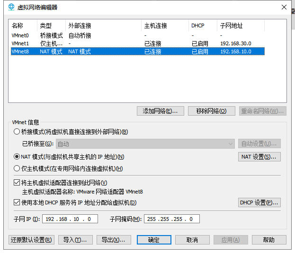This screenshot has height=253, width=295.
Task: Click the 移除网络 button
Action: (212, 111)
